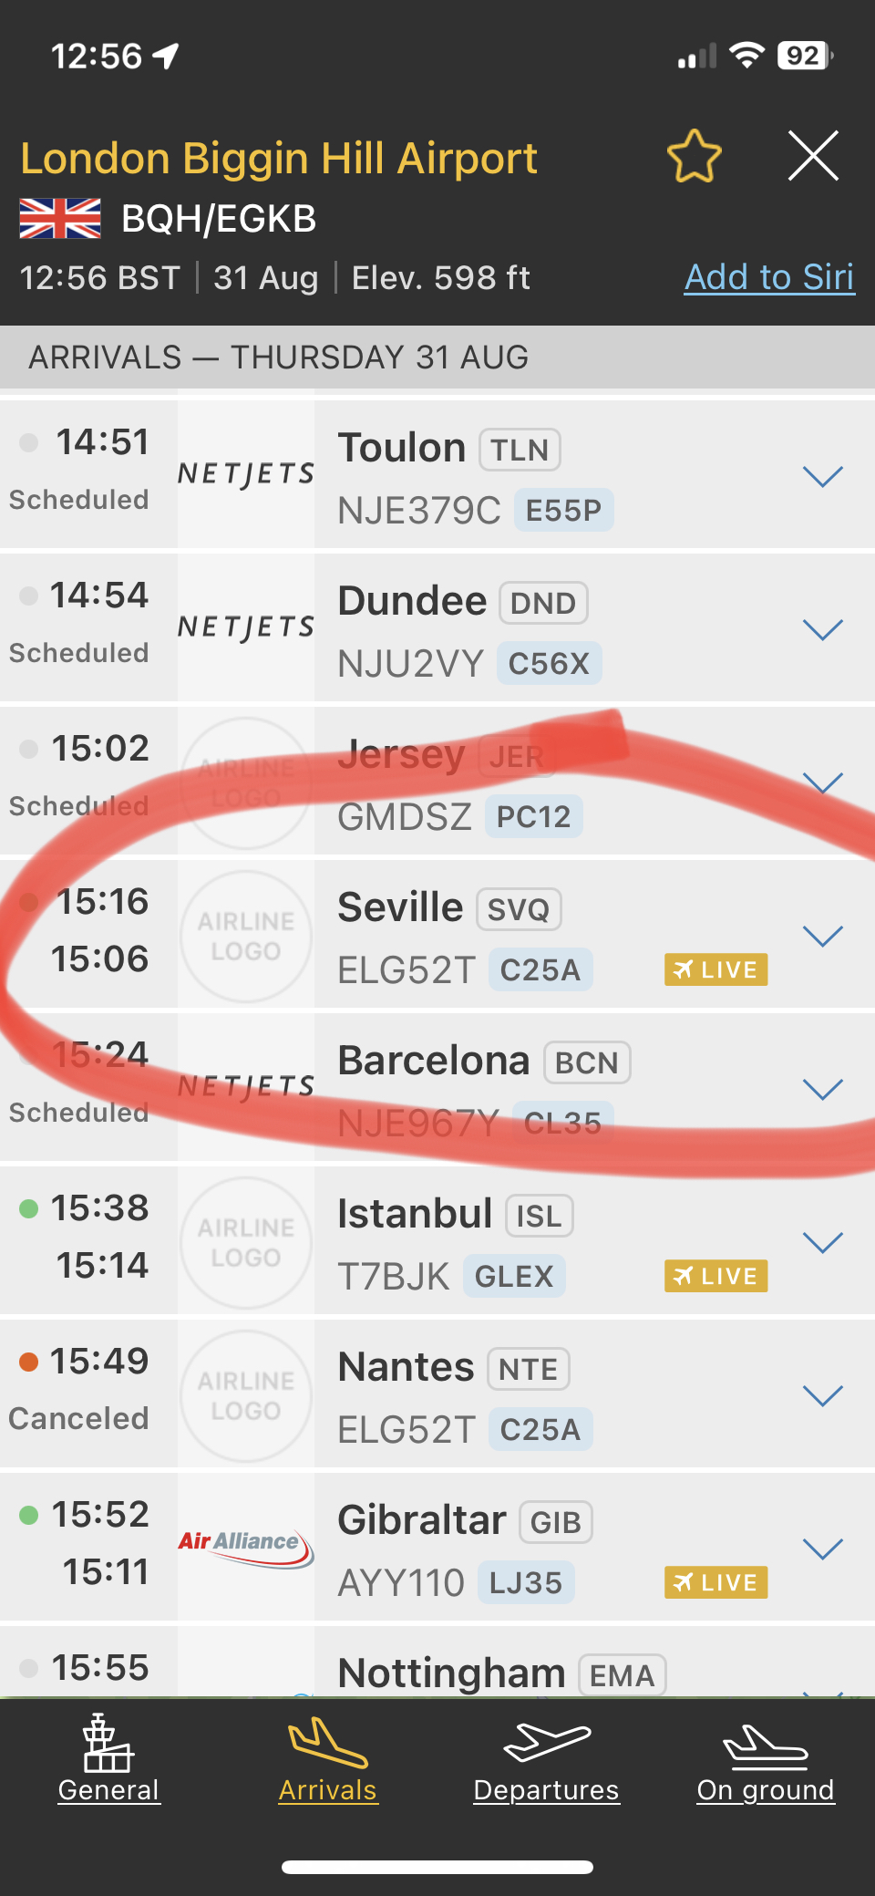Image resolution: width=875 pixels, height=1896 pixels.
Task: Expand the Barcelona flight chevron
Action: [x=823, y=1089]
